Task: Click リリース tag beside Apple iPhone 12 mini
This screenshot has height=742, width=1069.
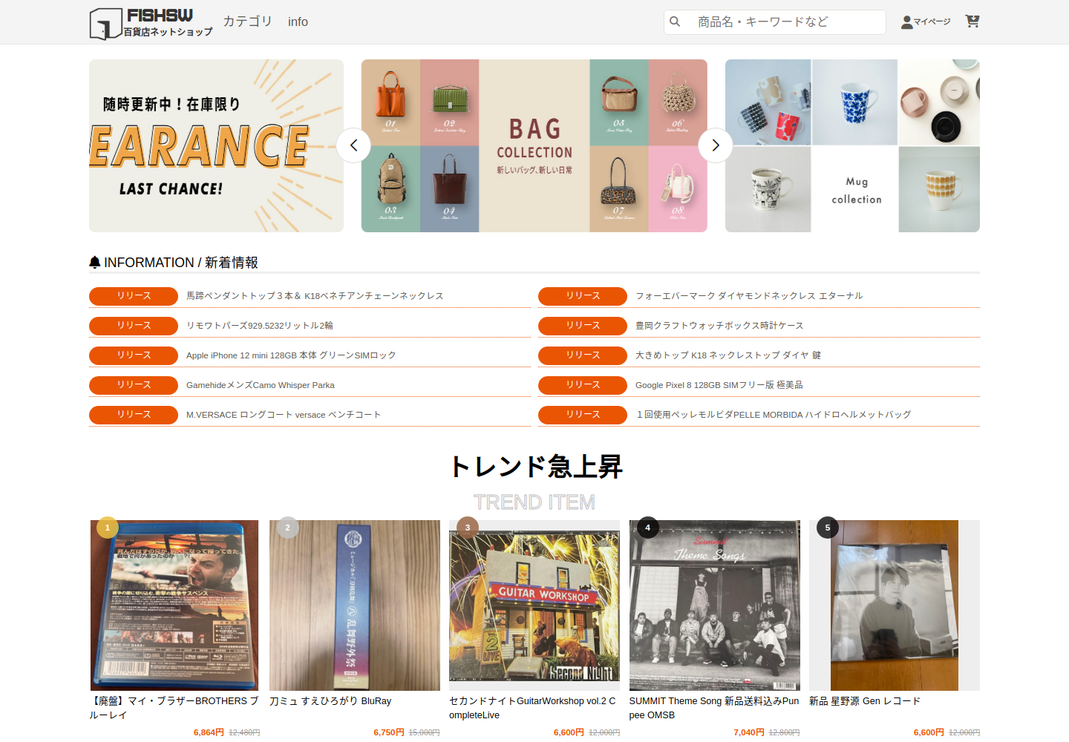Action: coord(134,355)
